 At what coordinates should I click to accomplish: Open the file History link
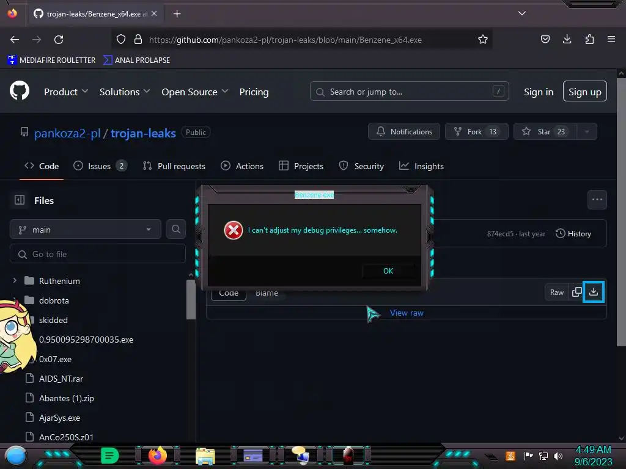[x=573, y=234]
